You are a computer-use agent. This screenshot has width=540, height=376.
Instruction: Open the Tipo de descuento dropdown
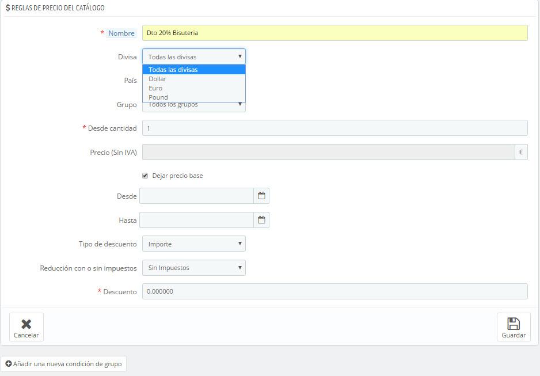(x=194, y=244)
